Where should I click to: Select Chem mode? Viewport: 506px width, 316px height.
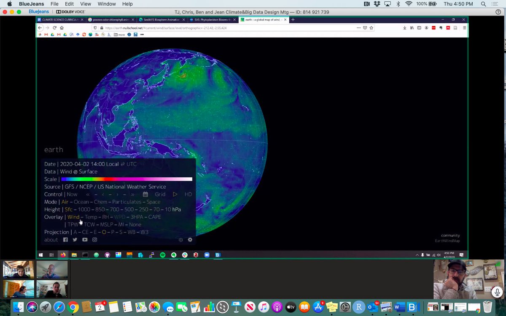tap(101, 202)
